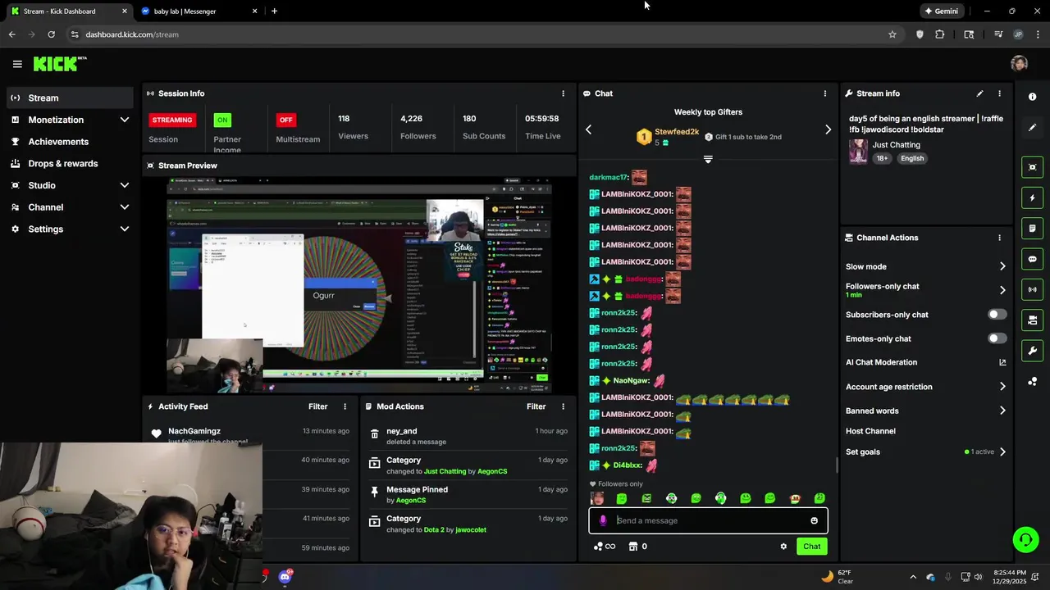This screenshot has width=1050, height=590.
Task: Show previous top gifter with left arrow
Action: [588, 129]
